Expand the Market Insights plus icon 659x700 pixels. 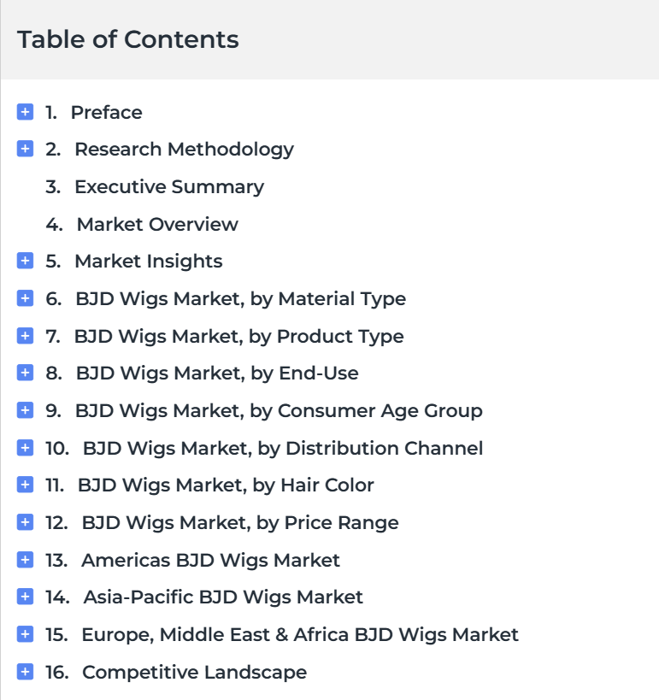click(x=25, y=261)
